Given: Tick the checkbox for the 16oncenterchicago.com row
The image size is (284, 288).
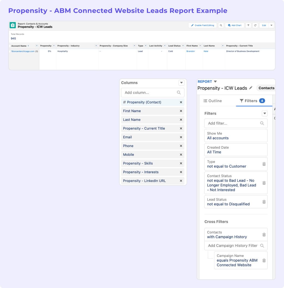Looking at the screenshot, I should (10, 51).
